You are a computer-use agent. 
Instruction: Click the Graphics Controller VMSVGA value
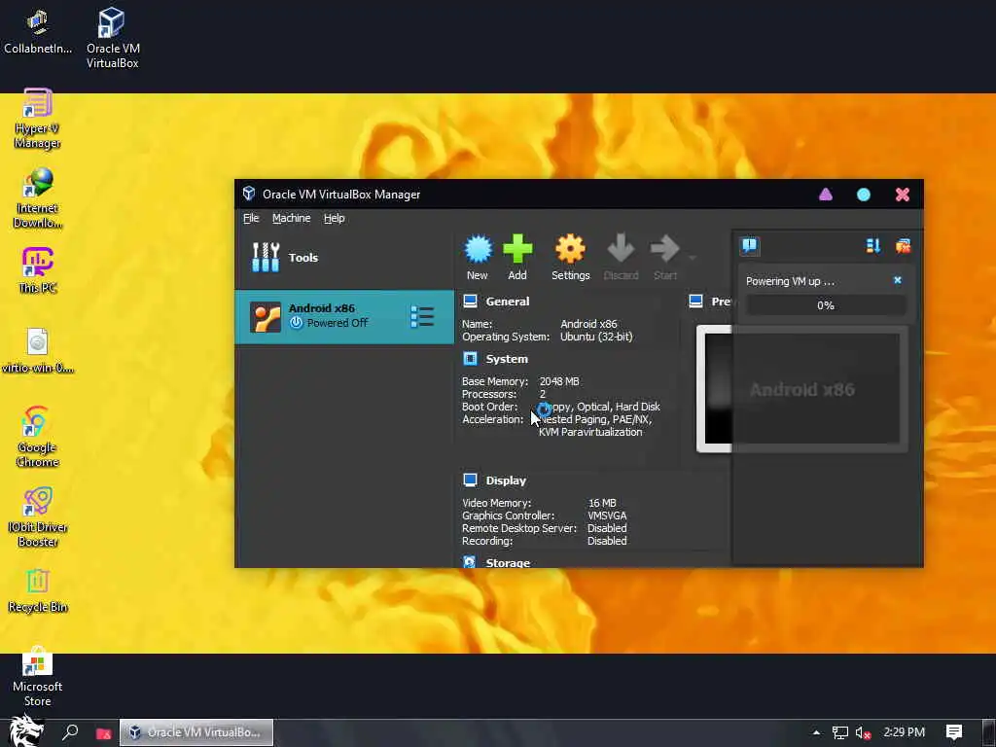coord(607,516)
